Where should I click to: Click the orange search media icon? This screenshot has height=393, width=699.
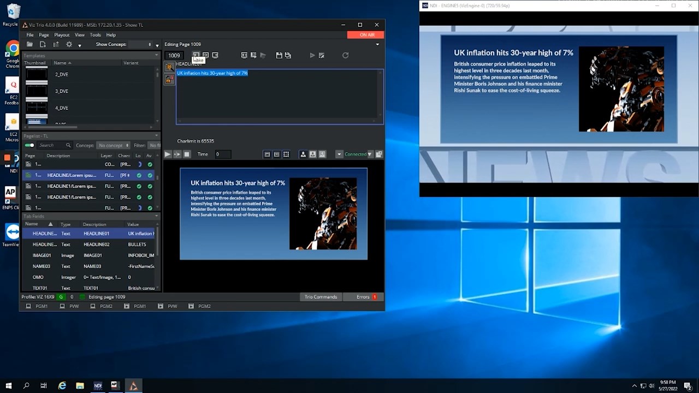click(x=169, y=67)
